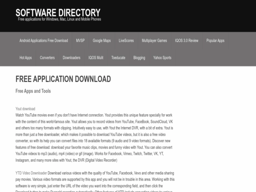The image size is (256, 192).
Task: Open the IQOS 3.0 Review page
Action: (x=187, y=40)
